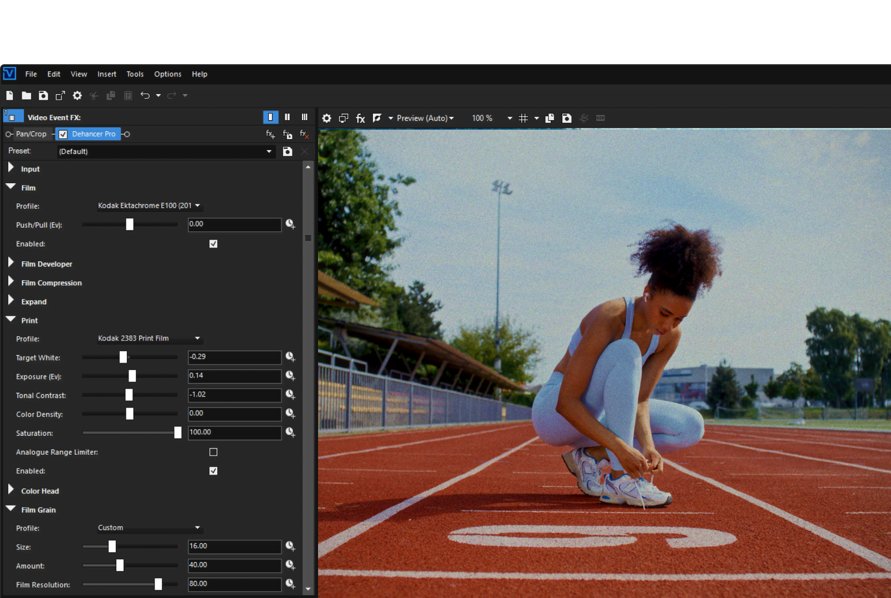
Task: Open the 100 % zoom dropdown
Action: (510, 118)
